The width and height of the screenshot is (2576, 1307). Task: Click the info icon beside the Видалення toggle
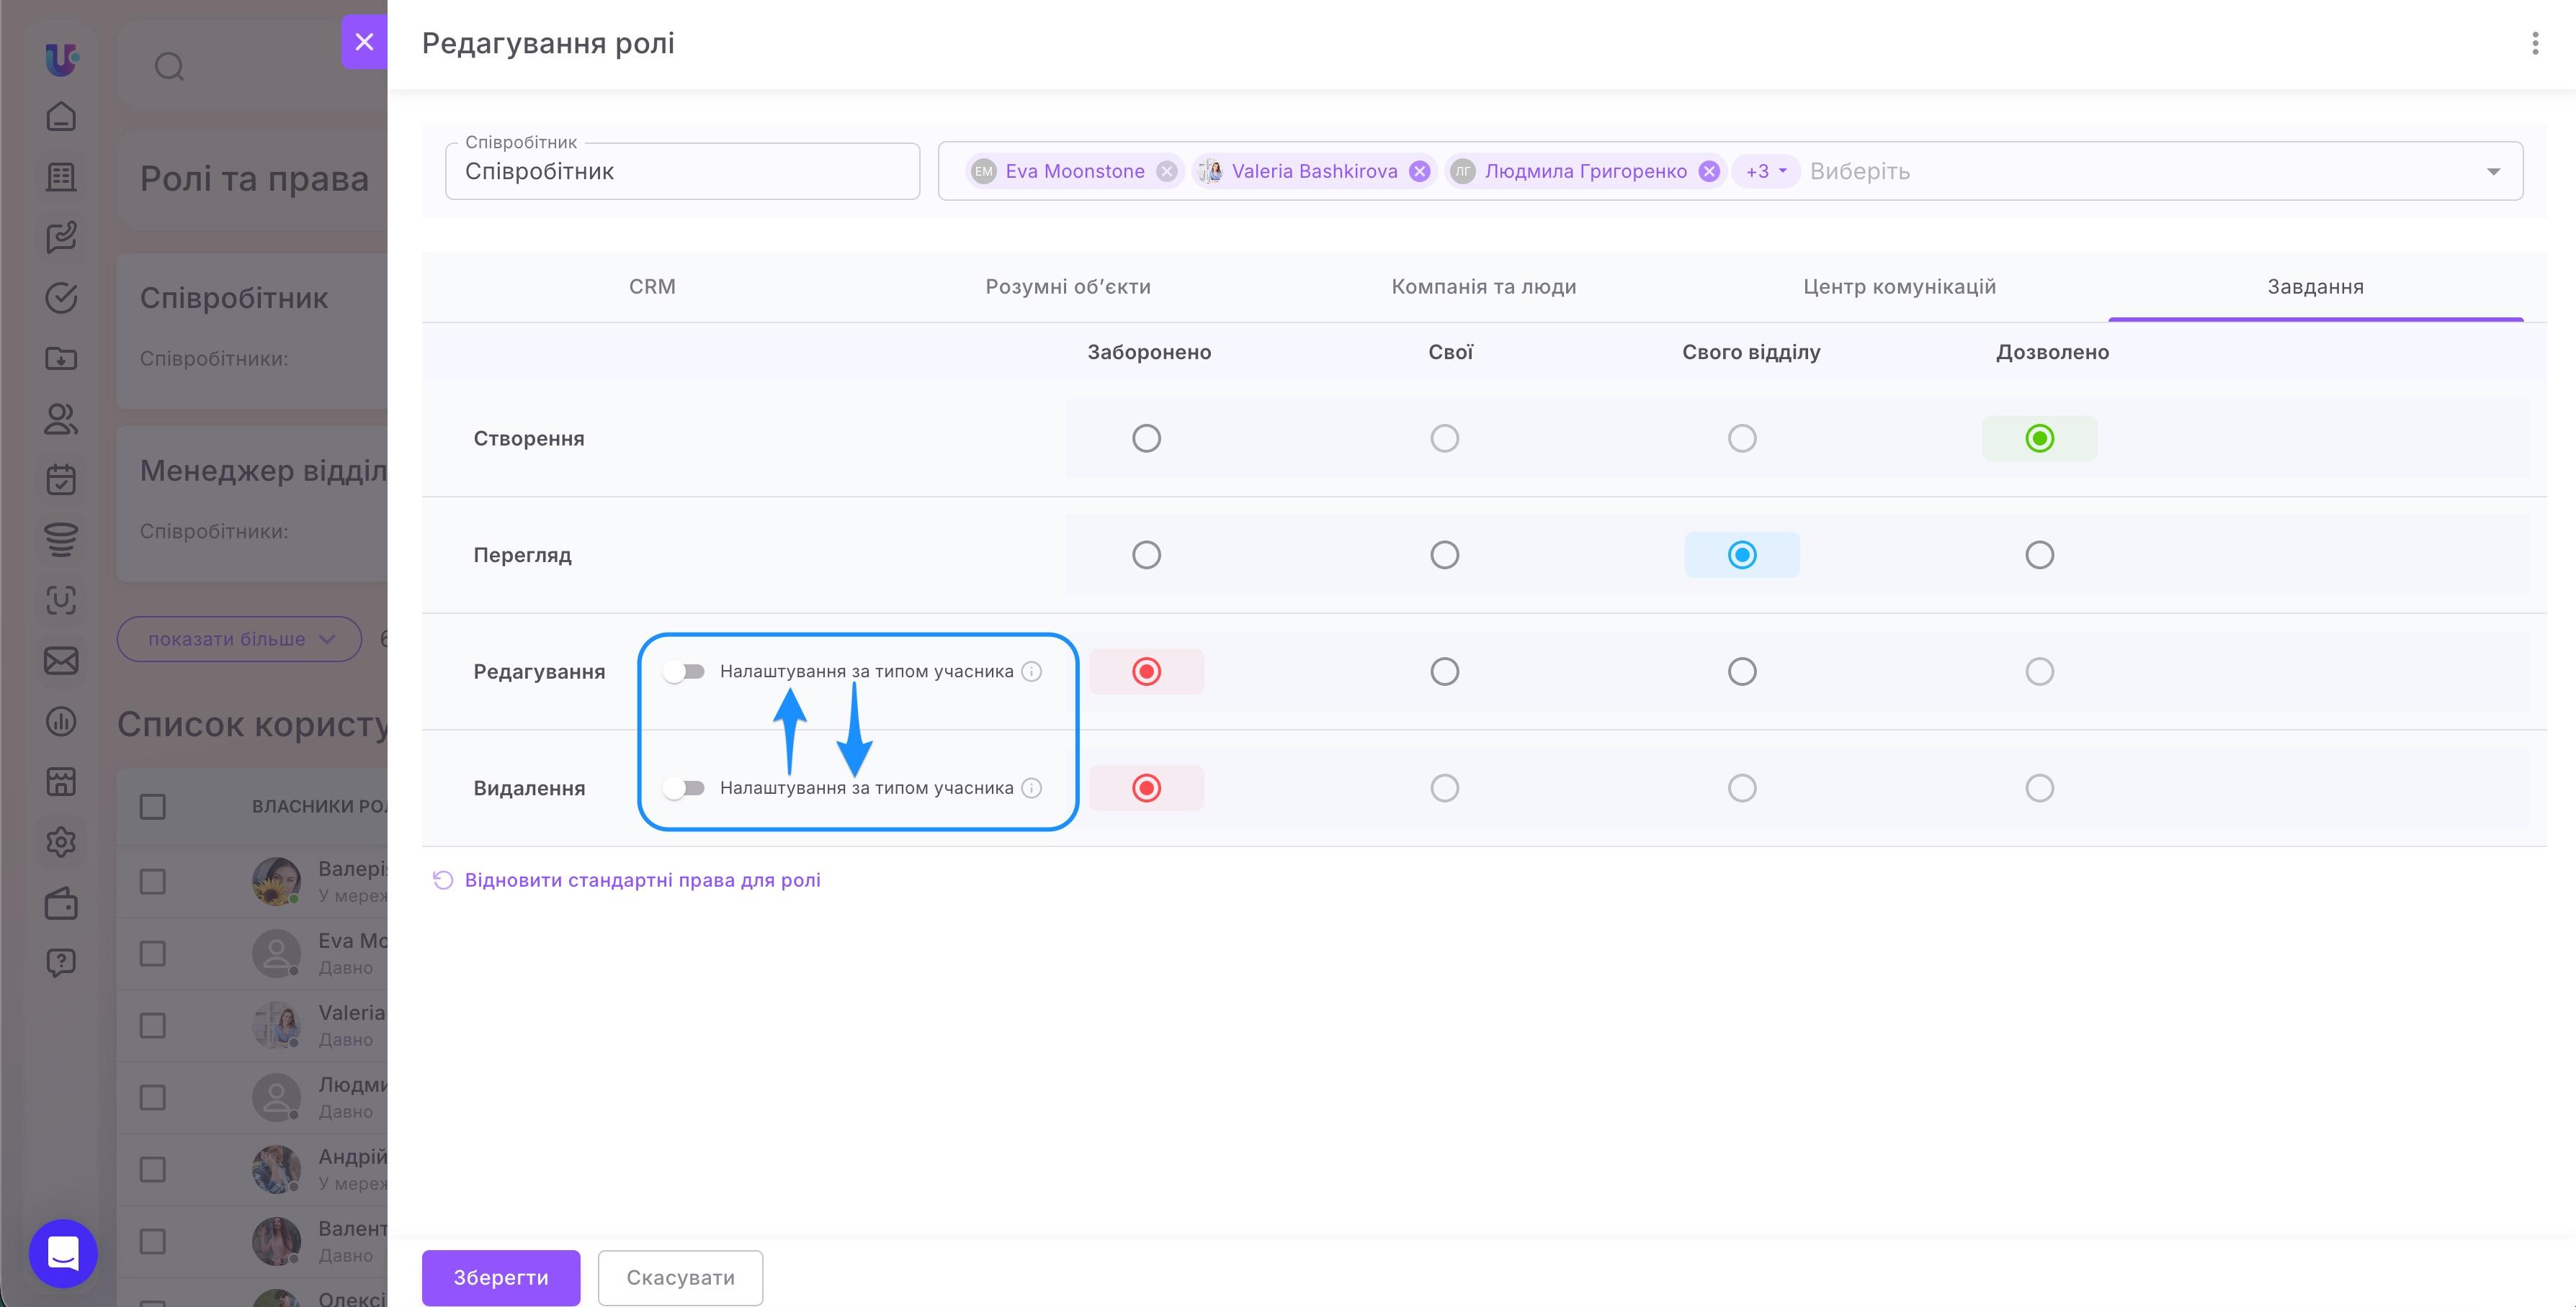pyautogui.click(x=1031, y=788)
